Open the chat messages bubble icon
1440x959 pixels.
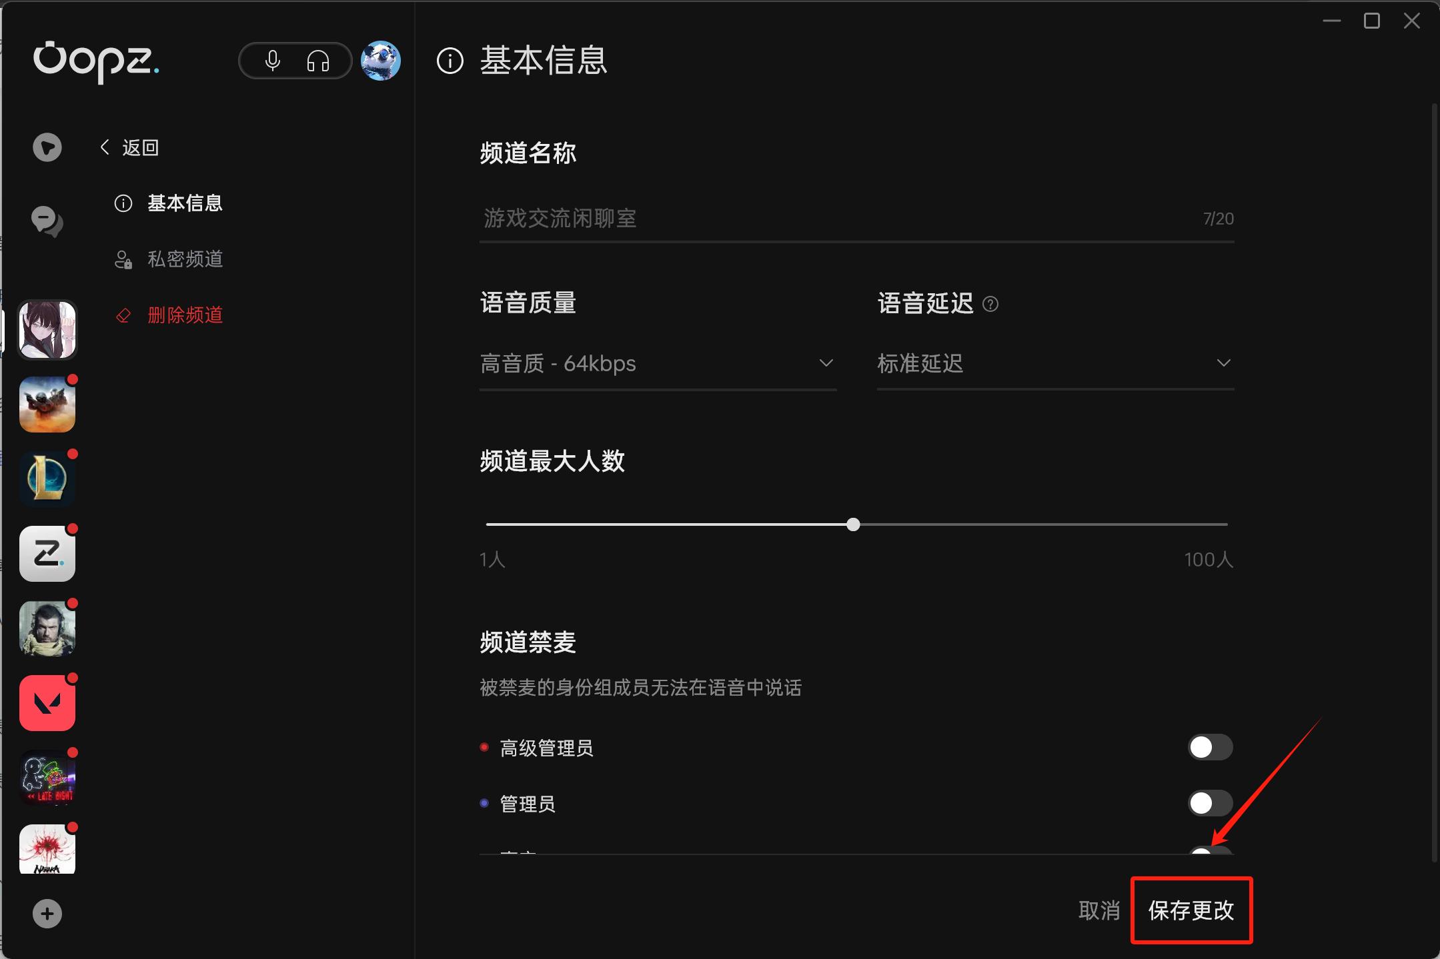tap(47, 221)
